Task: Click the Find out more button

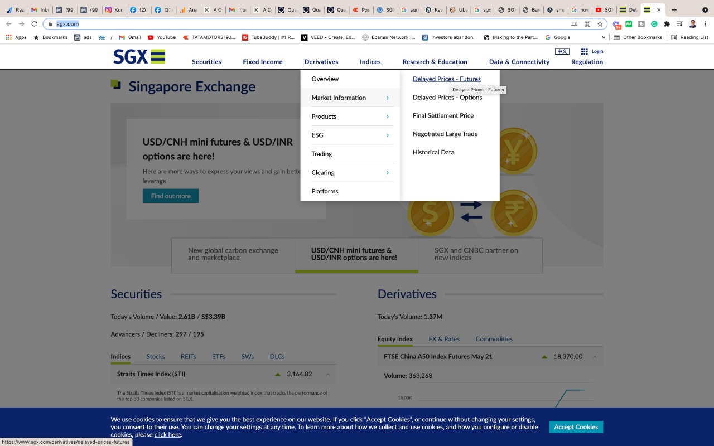Action: pyautogui.click(x=171, y=196)
